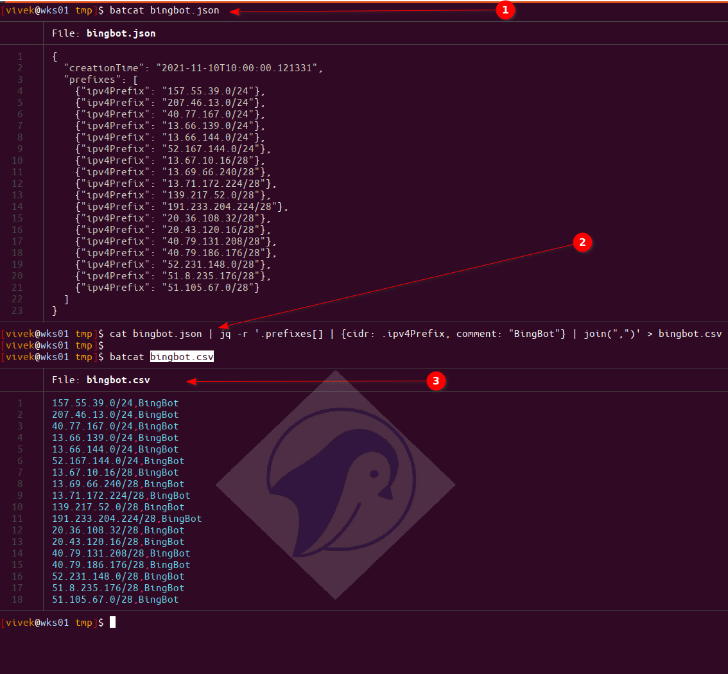Click the File: bingbot.json header
The height and width of the screenshot is (674, 728).
[x=104, y=33]
